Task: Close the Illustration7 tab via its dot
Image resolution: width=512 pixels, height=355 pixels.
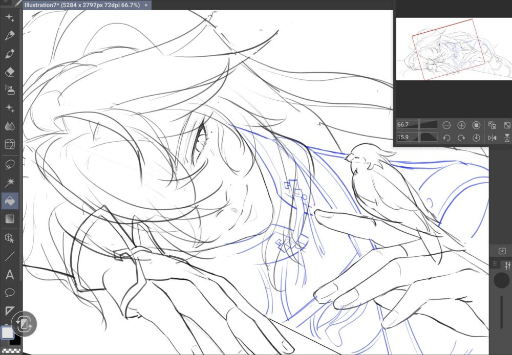Action: (x=146, y=5)
